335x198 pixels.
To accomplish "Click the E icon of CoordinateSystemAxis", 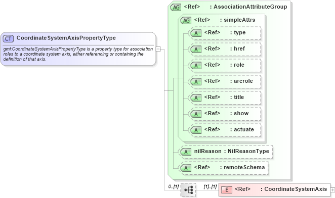I will pos(227,190).
